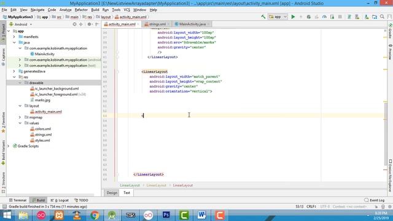Image resolution: width=393 pixels, height=221 pixels.
Task: Click MyApplication3 breadcrumb in navigation bar
Action: (18, 17)
